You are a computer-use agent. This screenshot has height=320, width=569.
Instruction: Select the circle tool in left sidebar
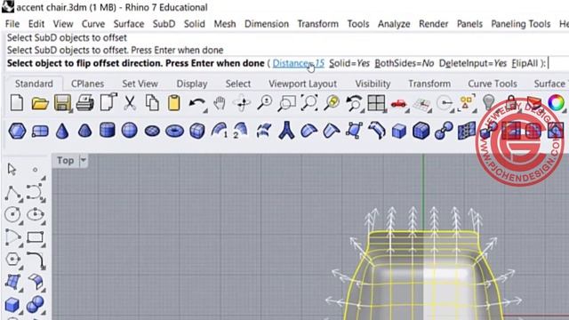click(12, 214)
